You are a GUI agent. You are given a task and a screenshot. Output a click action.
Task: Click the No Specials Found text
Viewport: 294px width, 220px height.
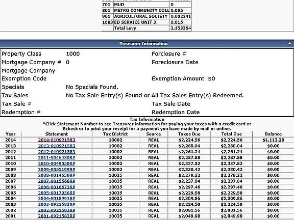pyautogui.click(x=92, y=87)
